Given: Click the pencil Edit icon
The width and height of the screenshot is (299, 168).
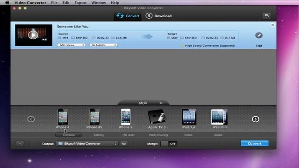Looking at the screenshot, I should click(259, 35).
